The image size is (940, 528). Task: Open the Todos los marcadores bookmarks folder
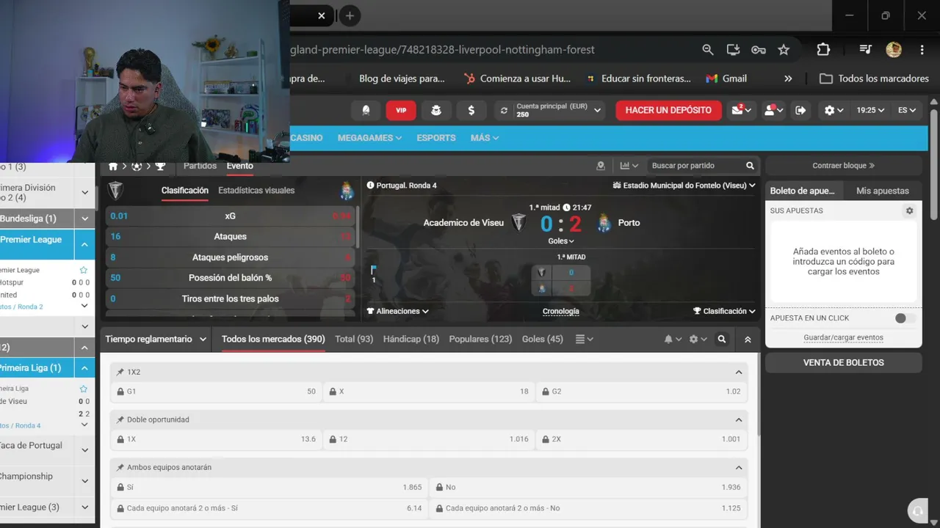[874, 78]
